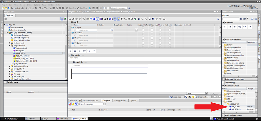Tick the Writable checkbox on the Input row
The image size is (261, 121).
152,28
